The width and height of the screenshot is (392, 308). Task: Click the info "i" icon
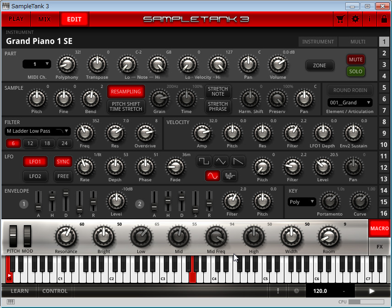tap(370, 19)
